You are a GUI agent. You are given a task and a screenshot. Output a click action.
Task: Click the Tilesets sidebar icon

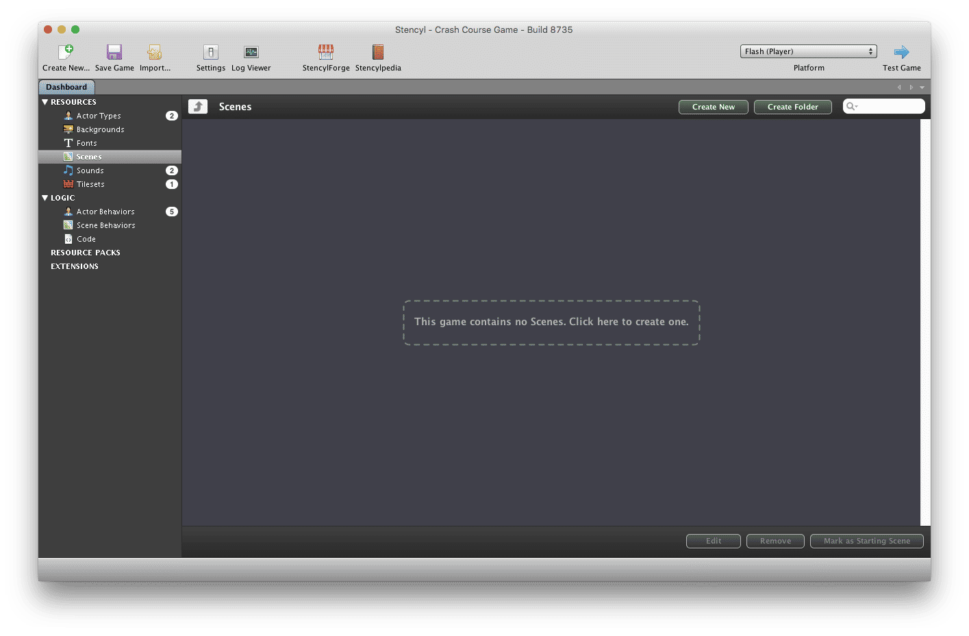coord(68,184)
